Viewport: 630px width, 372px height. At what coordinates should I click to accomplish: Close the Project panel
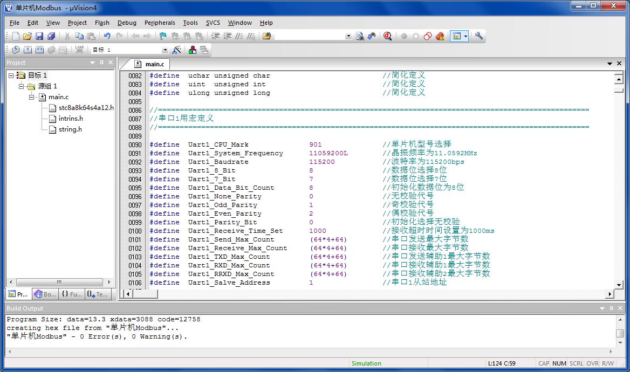[111, 62]
